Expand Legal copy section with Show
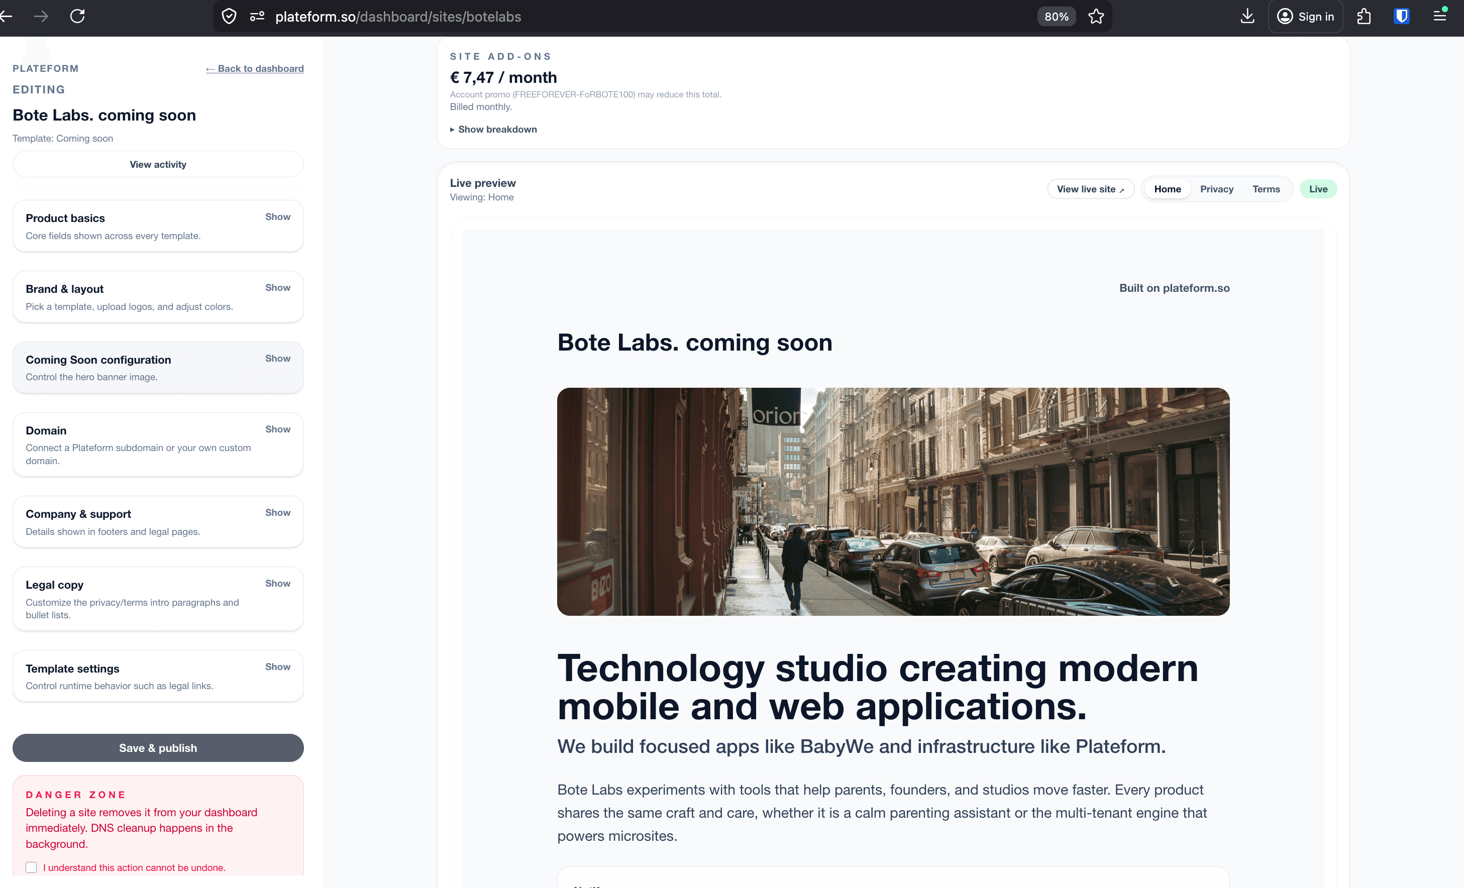Screen dimensions: 1464x888 [277, 583]
